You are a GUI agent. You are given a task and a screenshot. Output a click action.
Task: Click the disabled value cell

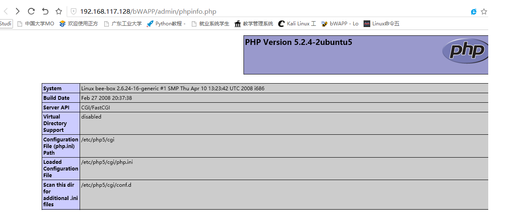284,123
